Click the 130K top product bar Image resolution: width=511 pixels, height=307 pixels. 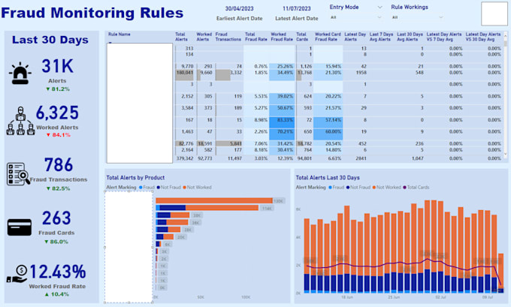coord(214,200)
